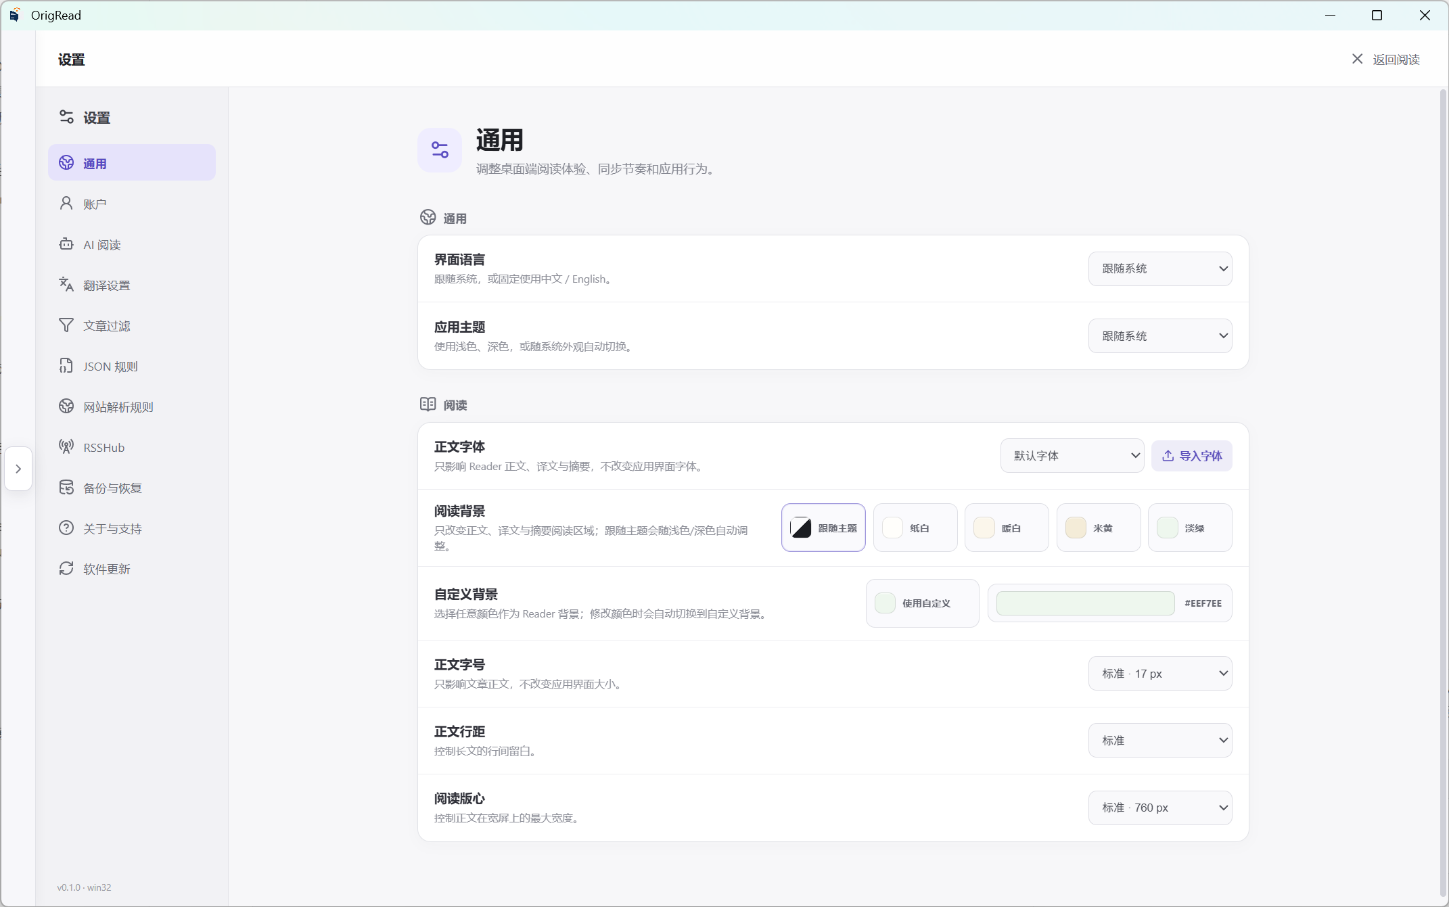
Task: Go to 文章过滤 settings
Action: point(132,325)
